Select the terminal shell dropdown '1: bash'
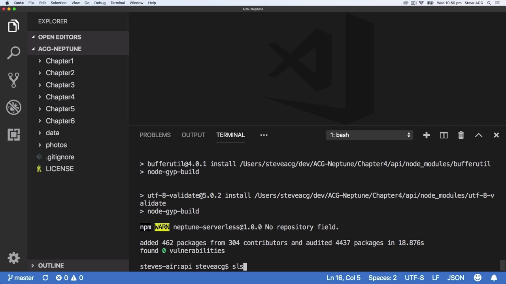The width and height of the screenshot is (506, 284). [x=370, y=135]
